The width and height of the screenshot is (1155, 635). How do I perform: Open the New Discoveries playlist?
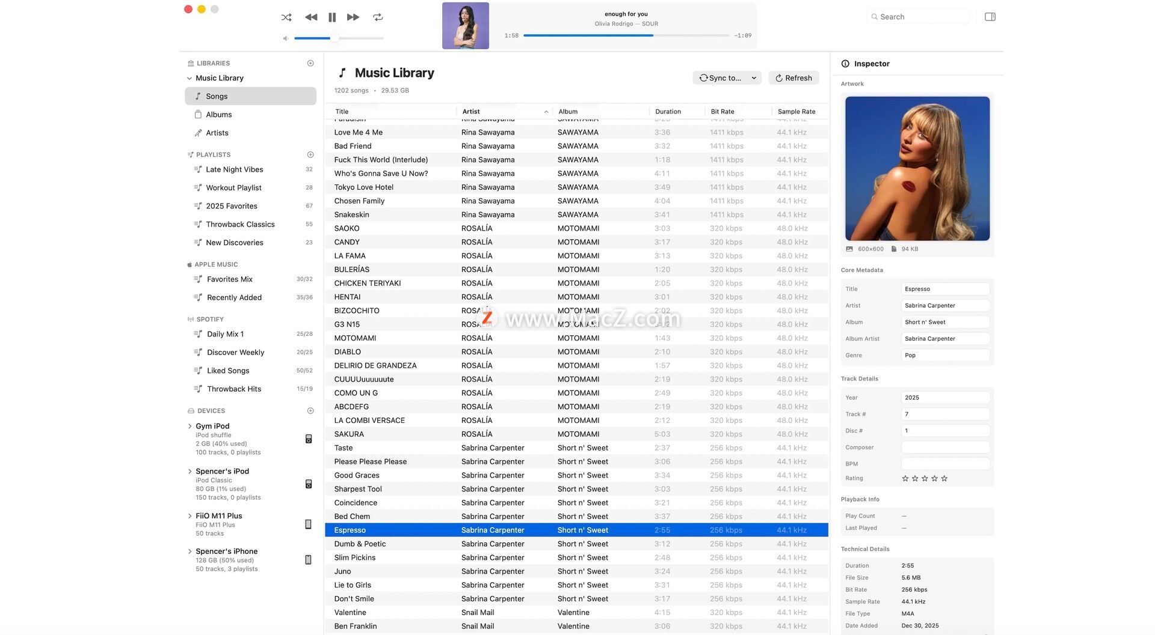pyautogui.click(x=250, y=243)
